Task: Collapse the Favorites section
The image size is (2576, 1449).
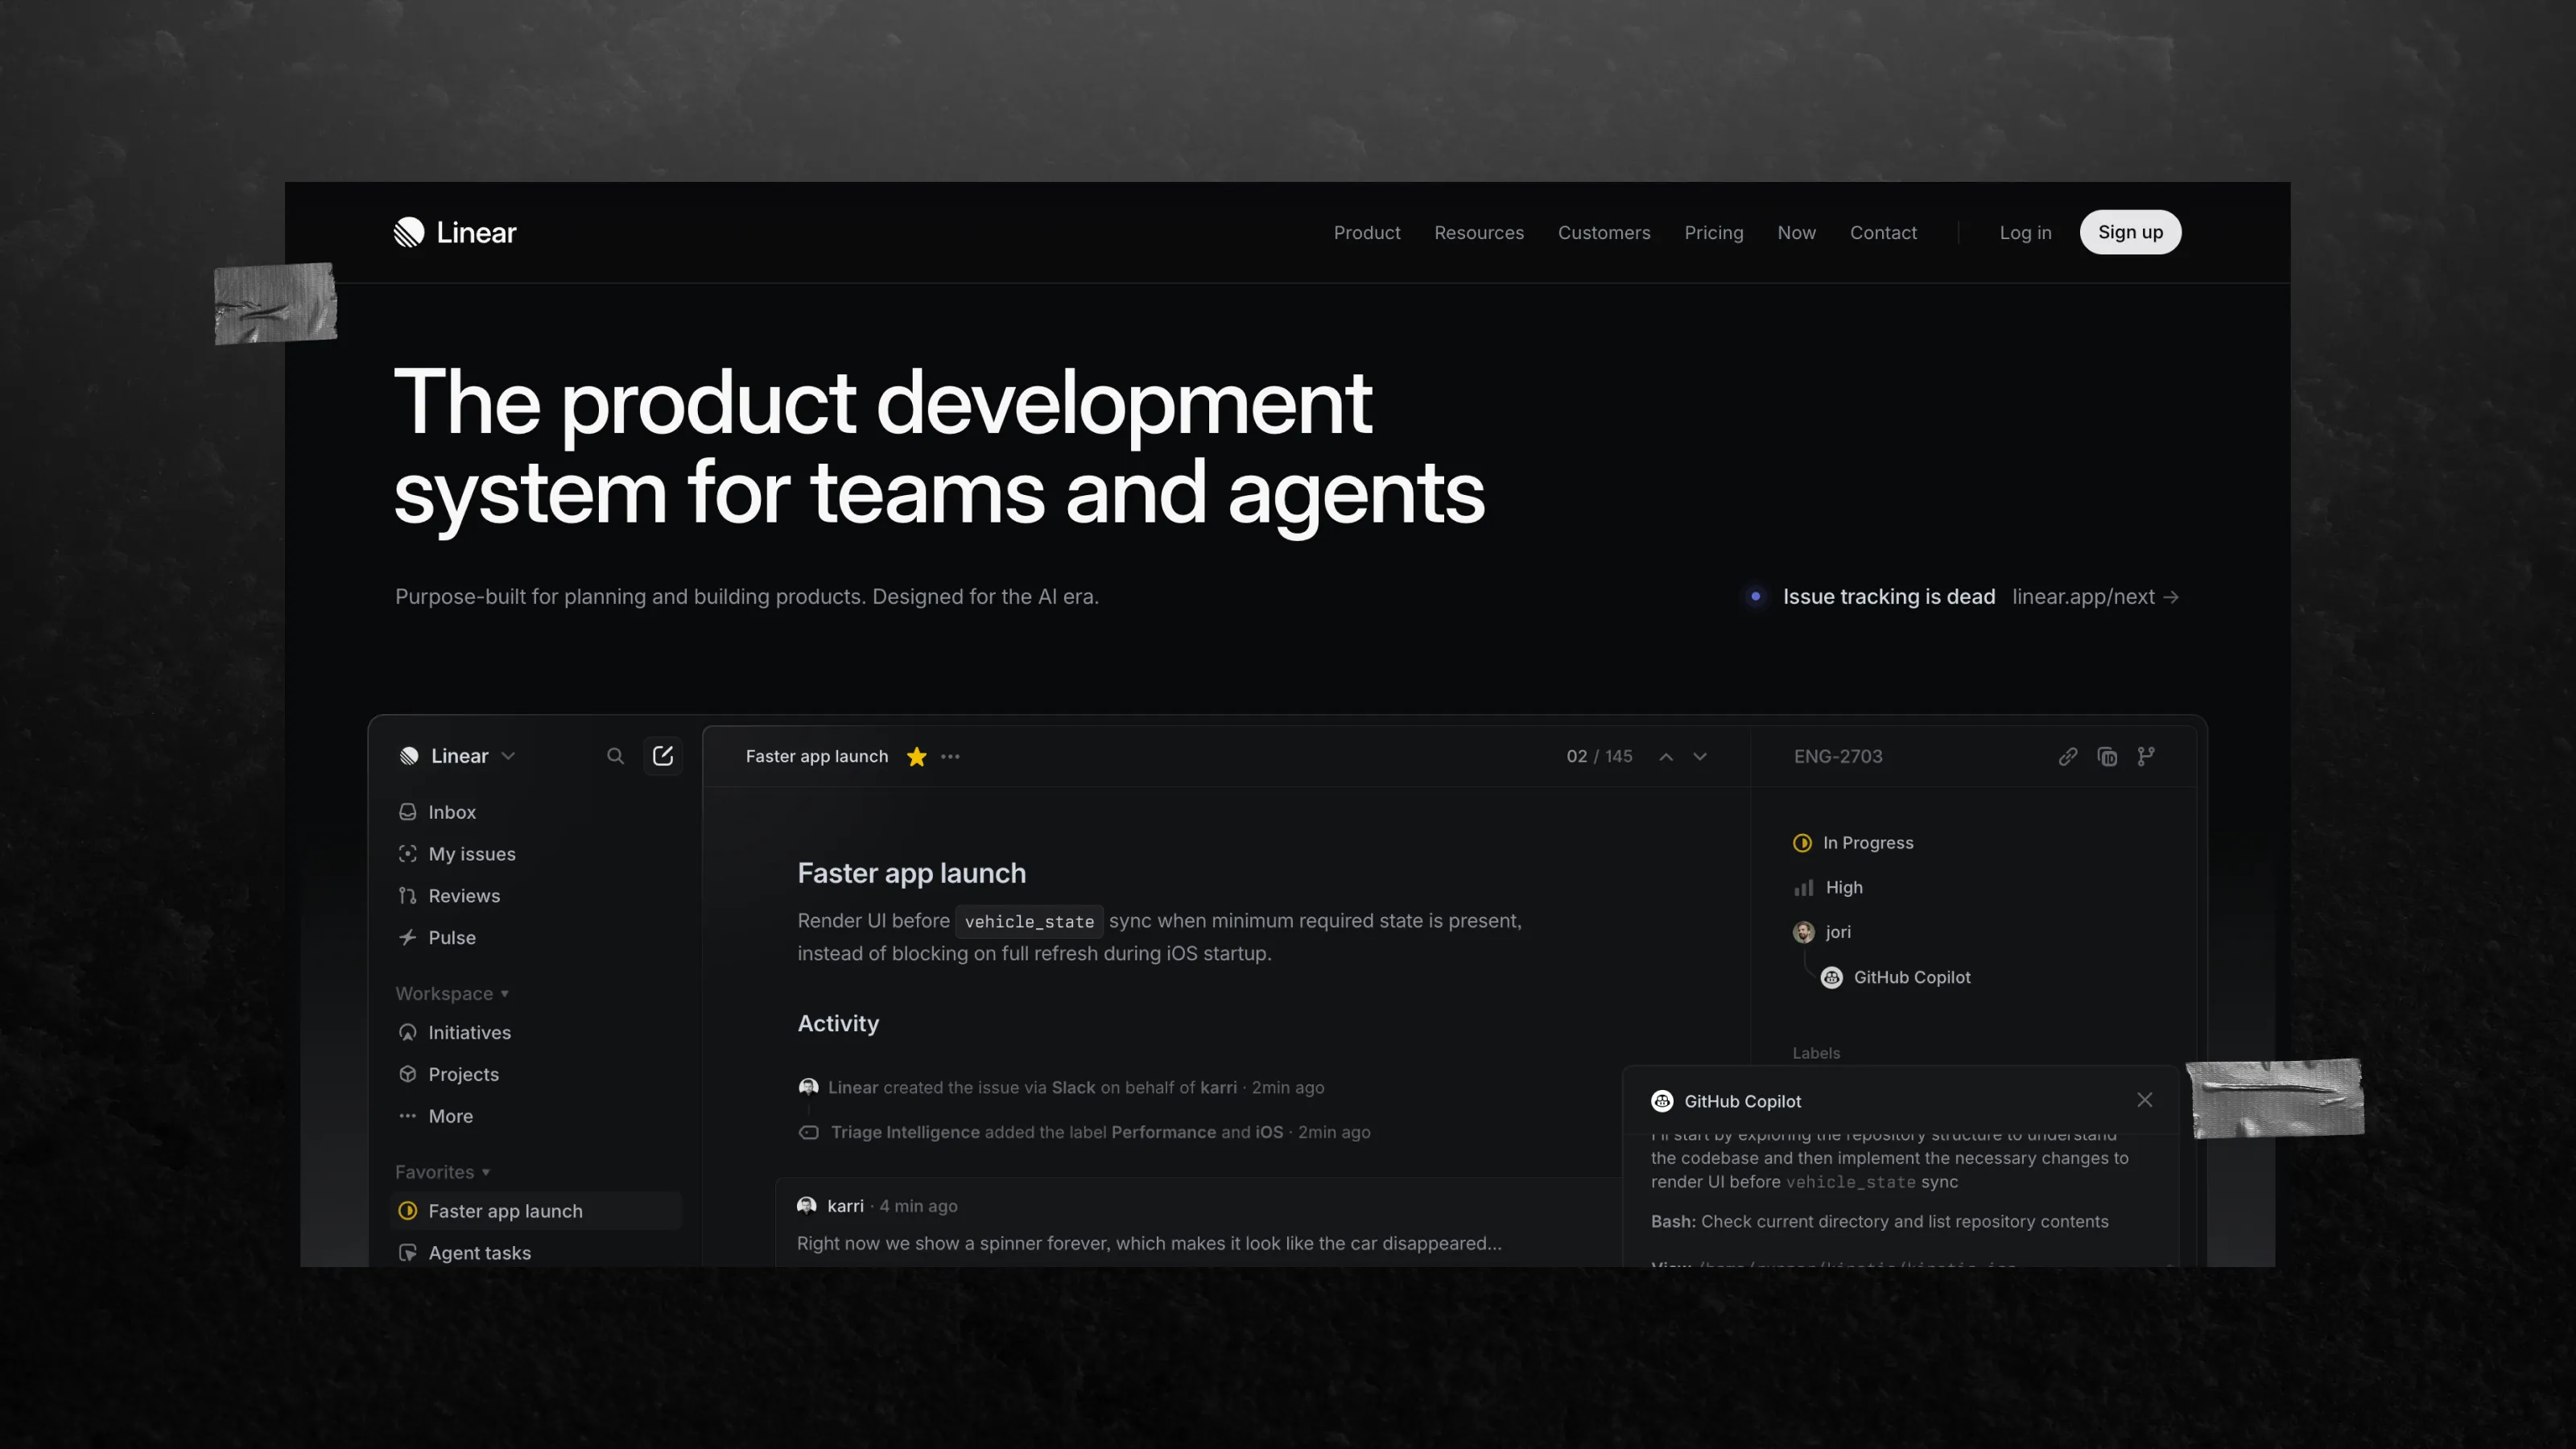Action: [x=442, y=1171]
